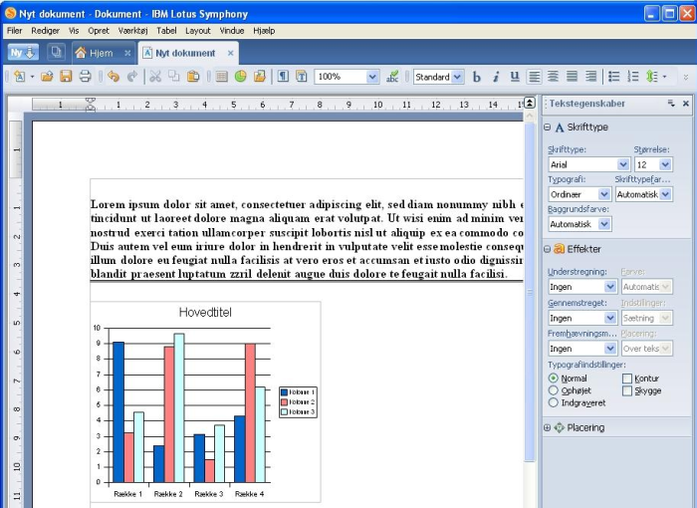Viewport: 697px width, 508px height.
Task: Close the Nyt dokument tab
Action: [x=230, y=53]
